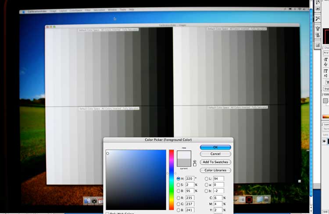Click the C cyan field showing 6

(218, 198)
